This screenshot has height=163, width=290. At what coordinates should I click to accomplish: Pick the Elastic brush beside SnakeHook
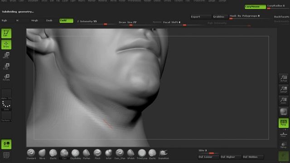pyautogui.click(x=152, y=154)
